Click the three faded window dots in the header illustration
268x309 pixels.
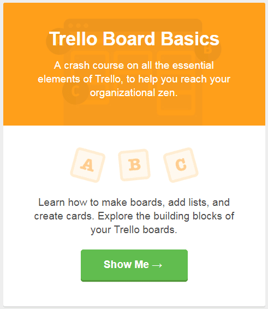pos(78,26)
